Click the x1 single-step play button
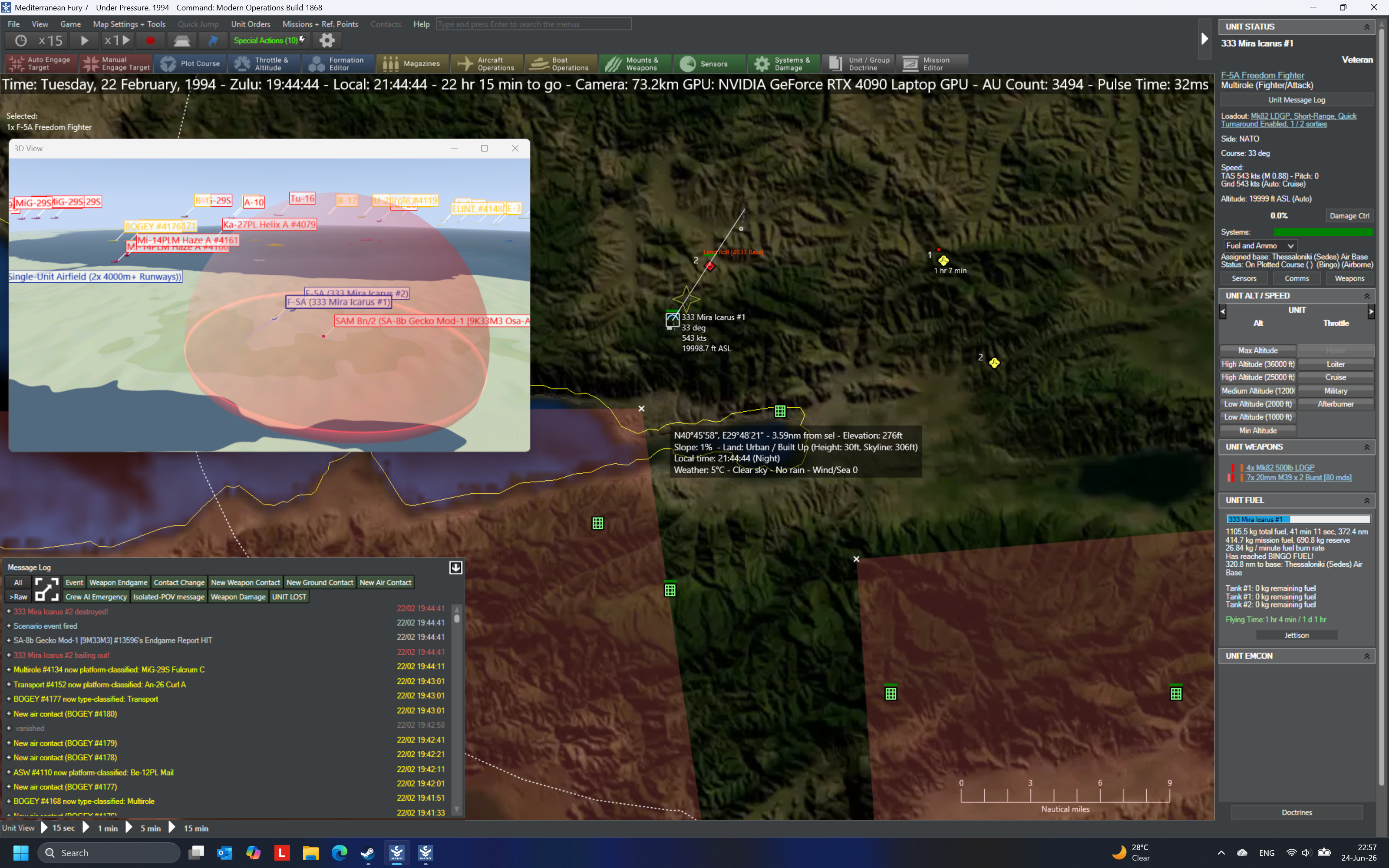 116,41
